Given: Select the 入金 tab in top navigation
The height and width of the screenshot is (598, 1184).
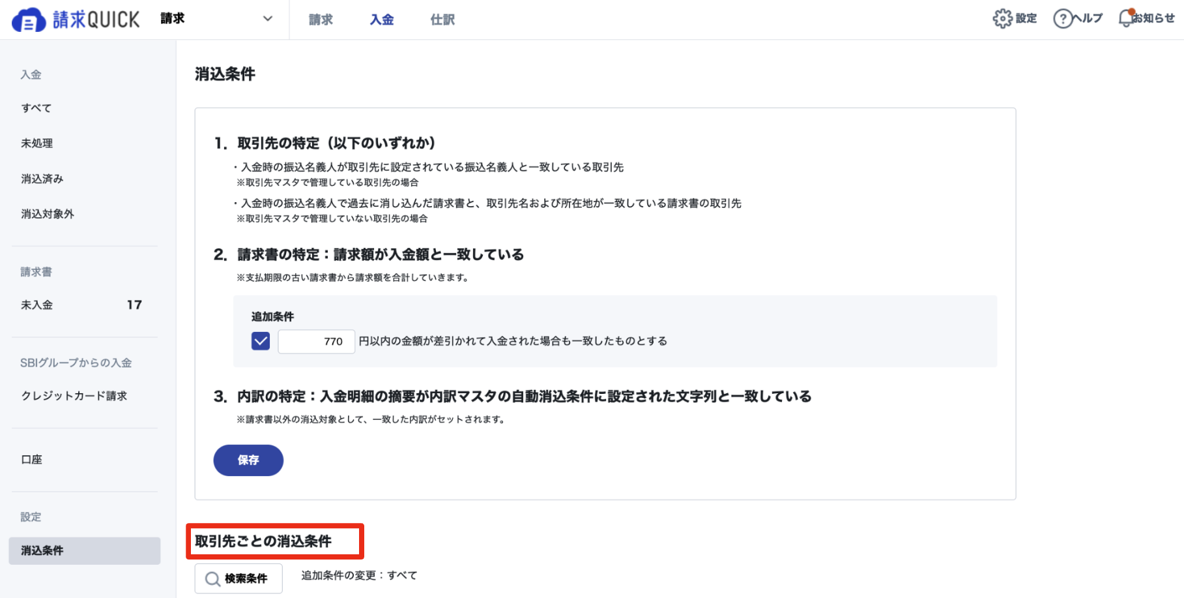Looking at the screenshot, I should [381, 19].
